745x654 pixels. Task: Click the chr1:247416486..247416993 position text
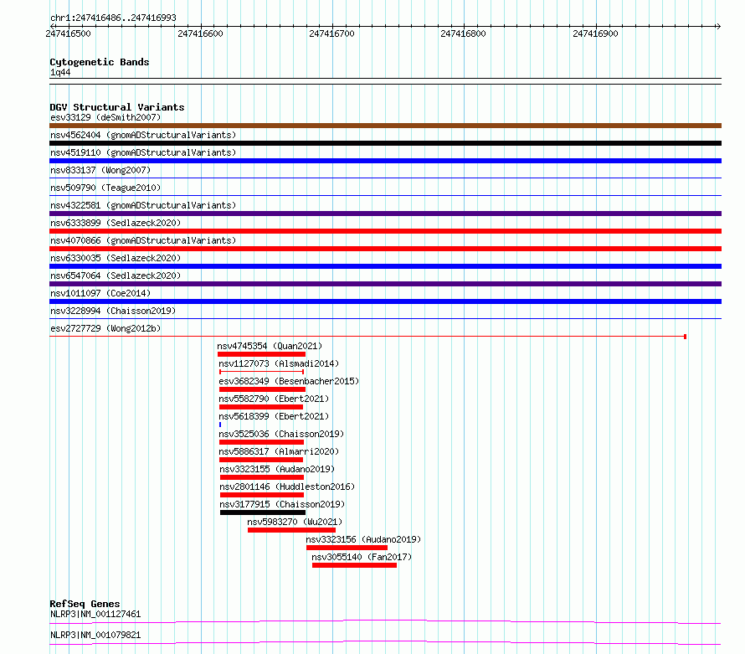113,18
